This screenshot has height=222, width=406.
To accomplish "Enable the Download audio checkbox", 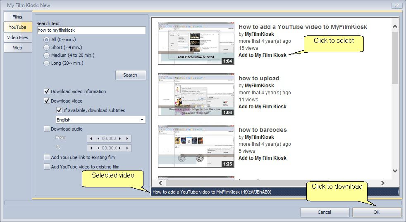I will 47,129.
